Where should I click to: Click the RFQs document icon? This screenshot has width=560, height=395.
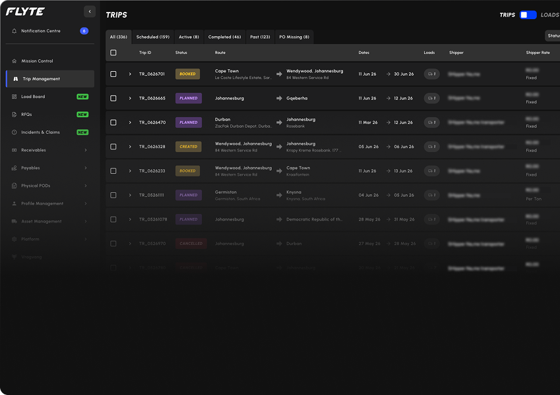(15, 115)
